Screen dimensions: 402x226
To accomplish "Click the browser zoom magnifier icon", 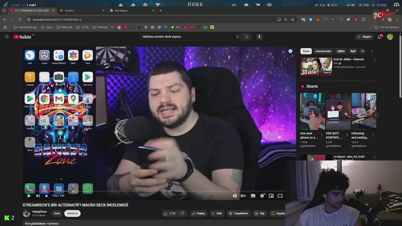I will coord(286,19).
